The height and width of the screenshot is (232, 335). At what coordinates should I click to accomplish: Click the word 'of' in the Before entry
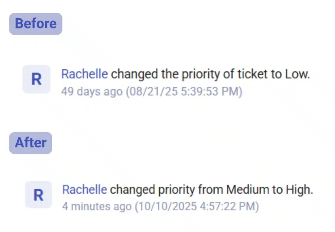[x=229, y=74]
